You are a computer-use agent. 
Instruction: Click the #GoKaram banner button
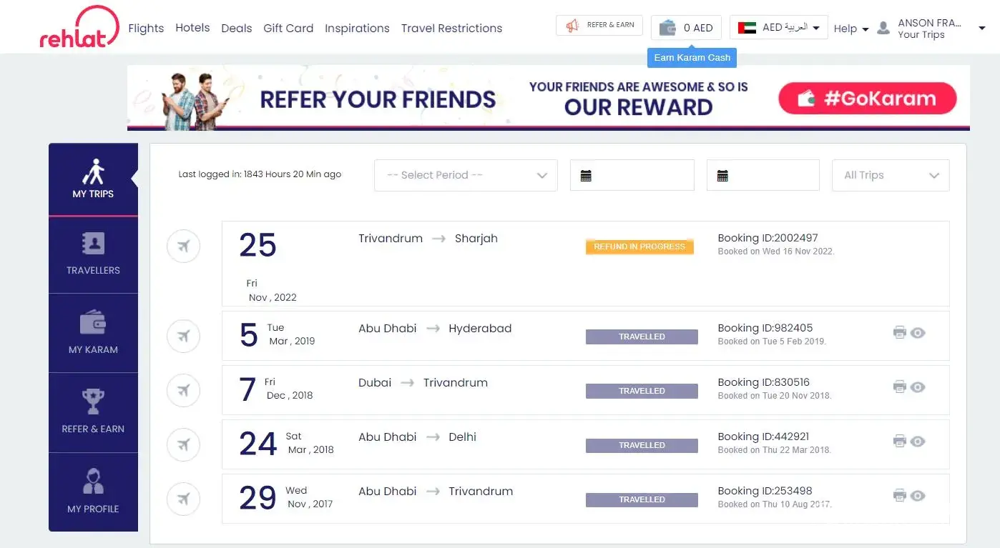click(x=867, y=99)
